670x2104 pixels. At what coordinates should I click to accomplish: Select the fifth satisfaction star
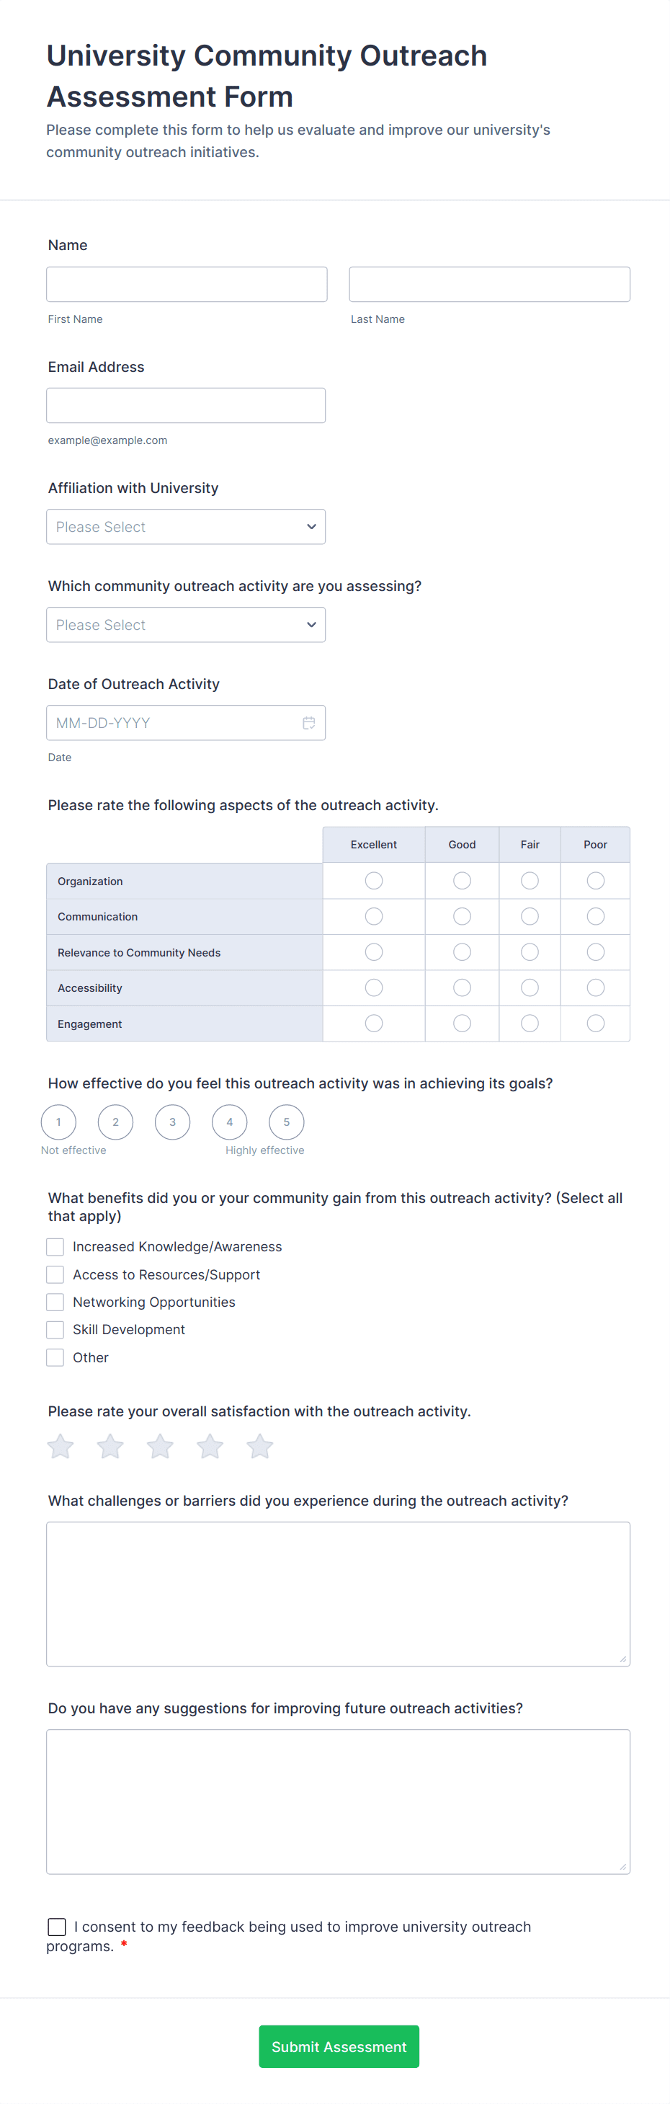click(x=259, y=1447)
